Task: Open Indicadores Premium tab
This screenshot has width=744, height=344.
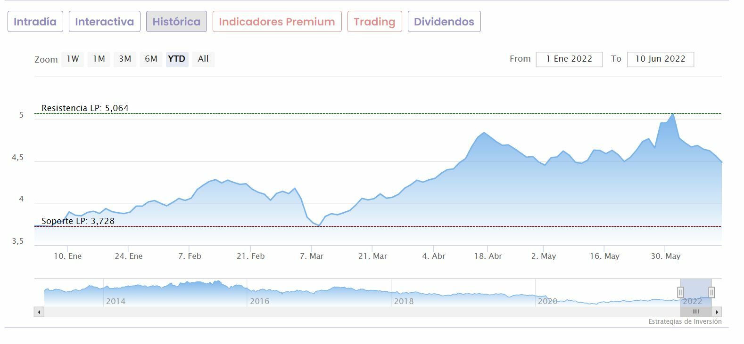Action: pos(277,22)
